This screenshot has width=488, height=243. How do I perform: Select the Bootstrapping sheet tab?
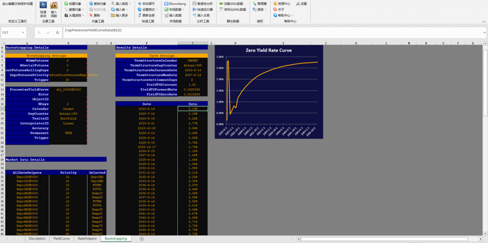point(116,239)
